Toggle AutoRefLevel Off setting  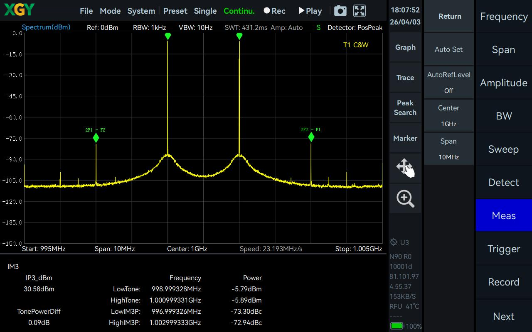pyautogui.click(x=449, y=82)
